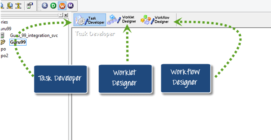Click the blue Task Developer label box
The height and width of the screenshot is (140, 271).
pos(61,79)
